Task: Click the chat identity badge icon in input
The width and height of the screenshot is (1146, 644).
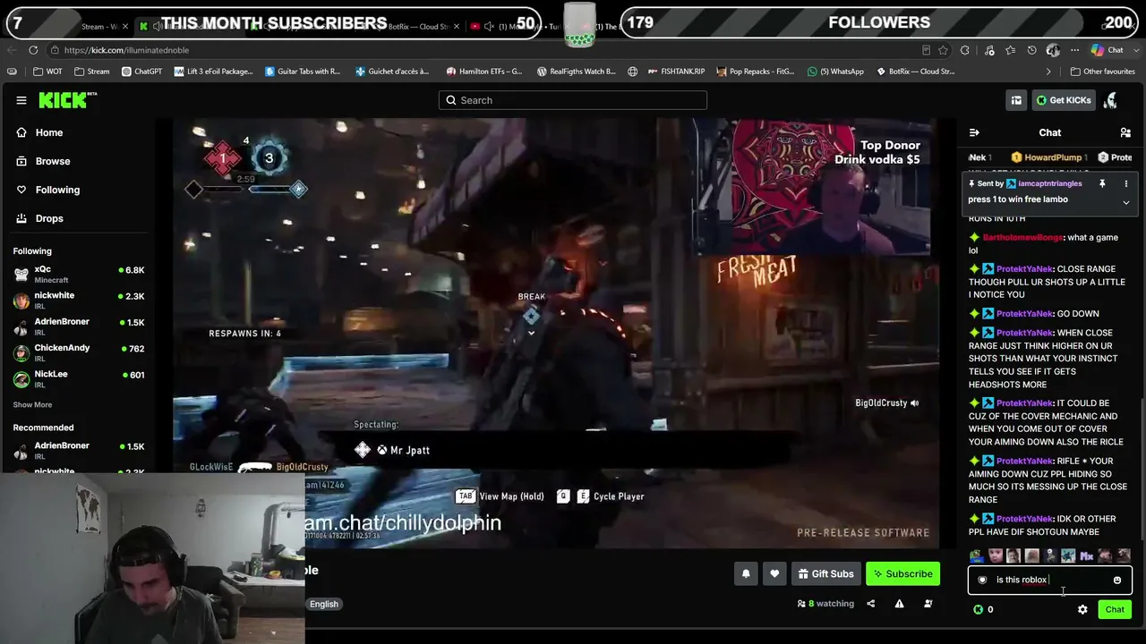Action: pos(982,580)
